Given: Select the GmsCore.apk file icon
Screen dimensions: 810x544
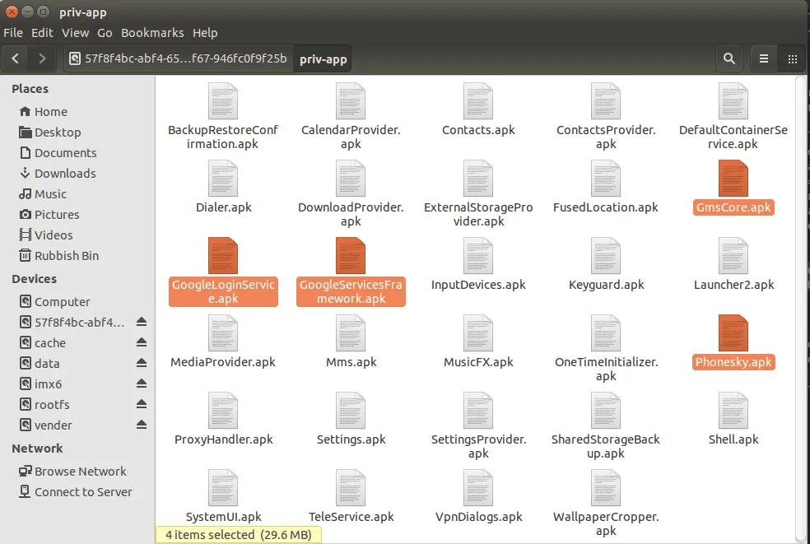Looking at the screenshot, I should pyautogui.click(x=733, y=179).
